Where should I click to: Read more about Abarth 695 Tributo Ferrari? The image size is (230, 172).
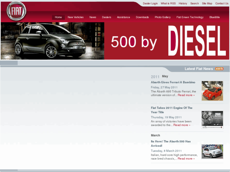coord(186,95)
